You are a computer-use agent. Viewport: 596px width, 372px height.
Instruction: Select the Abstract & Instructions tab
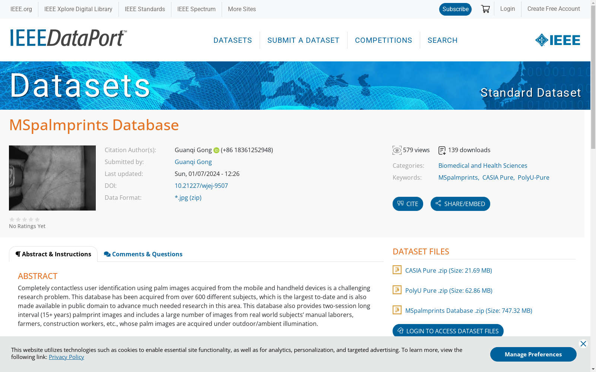[x=53, y=254]
